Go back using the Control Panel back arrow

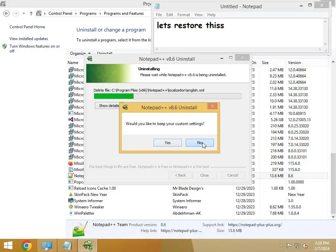click(7, 13)
